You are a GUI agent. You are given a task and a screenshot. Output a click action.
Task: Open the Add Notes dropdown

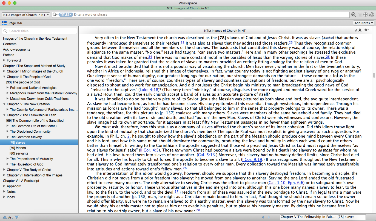tap(364, 23)
